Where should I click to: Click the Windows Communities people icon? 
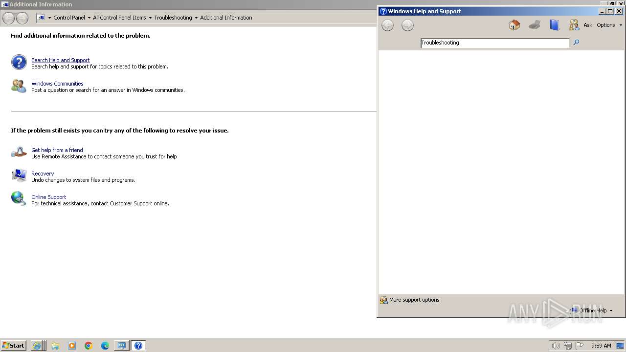tap(19, 86)
